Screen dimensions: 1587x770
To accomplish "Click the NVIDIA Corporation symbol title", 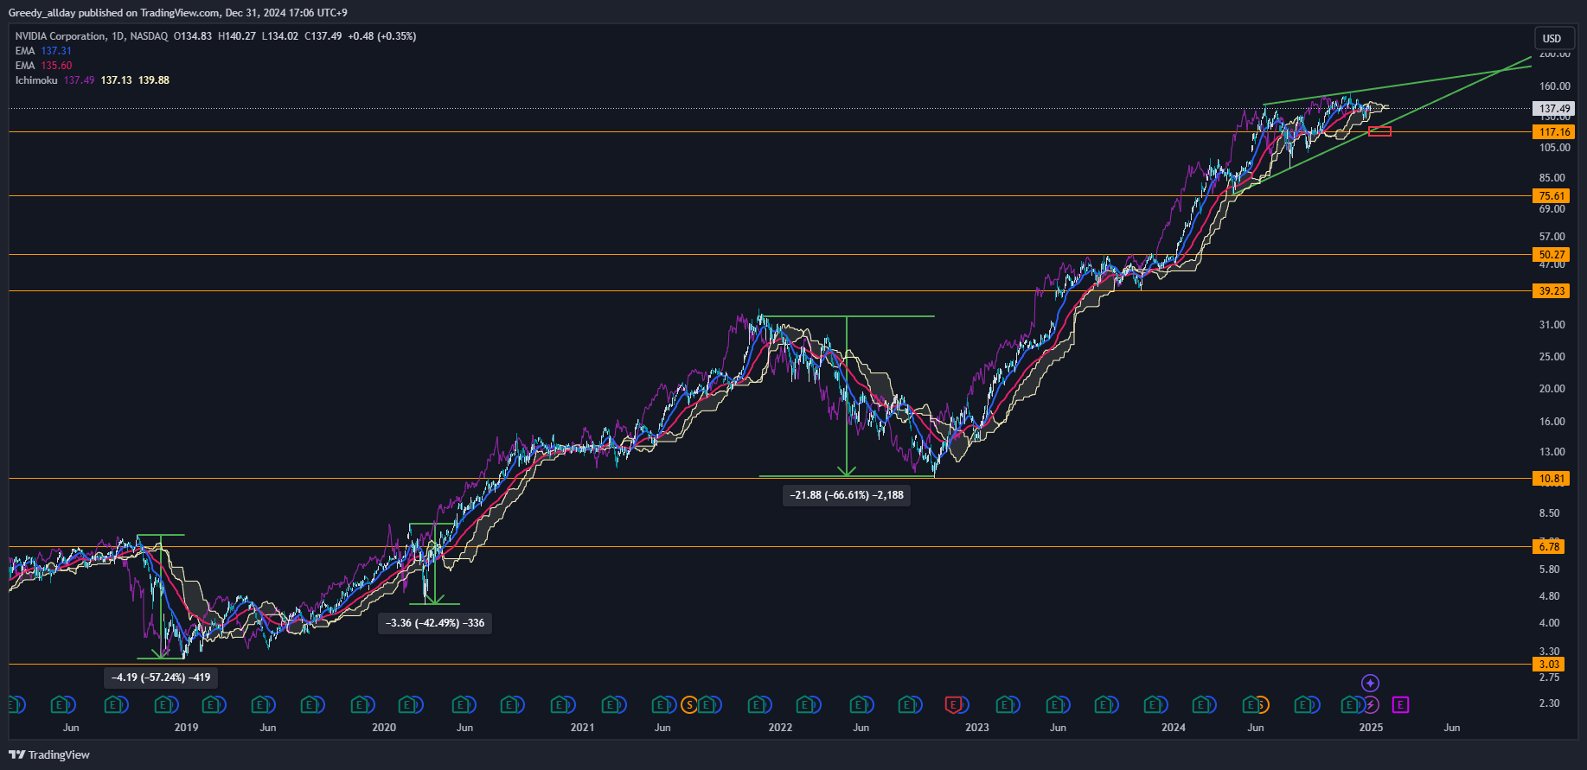I will [61, 36].
